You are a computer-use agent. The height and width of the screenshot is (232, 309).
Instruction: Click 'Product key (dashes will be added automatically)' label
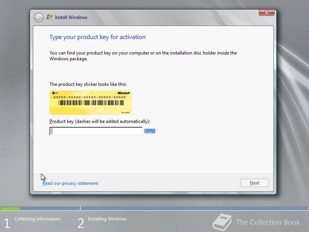pyautogui.click(x=100, y=121)
